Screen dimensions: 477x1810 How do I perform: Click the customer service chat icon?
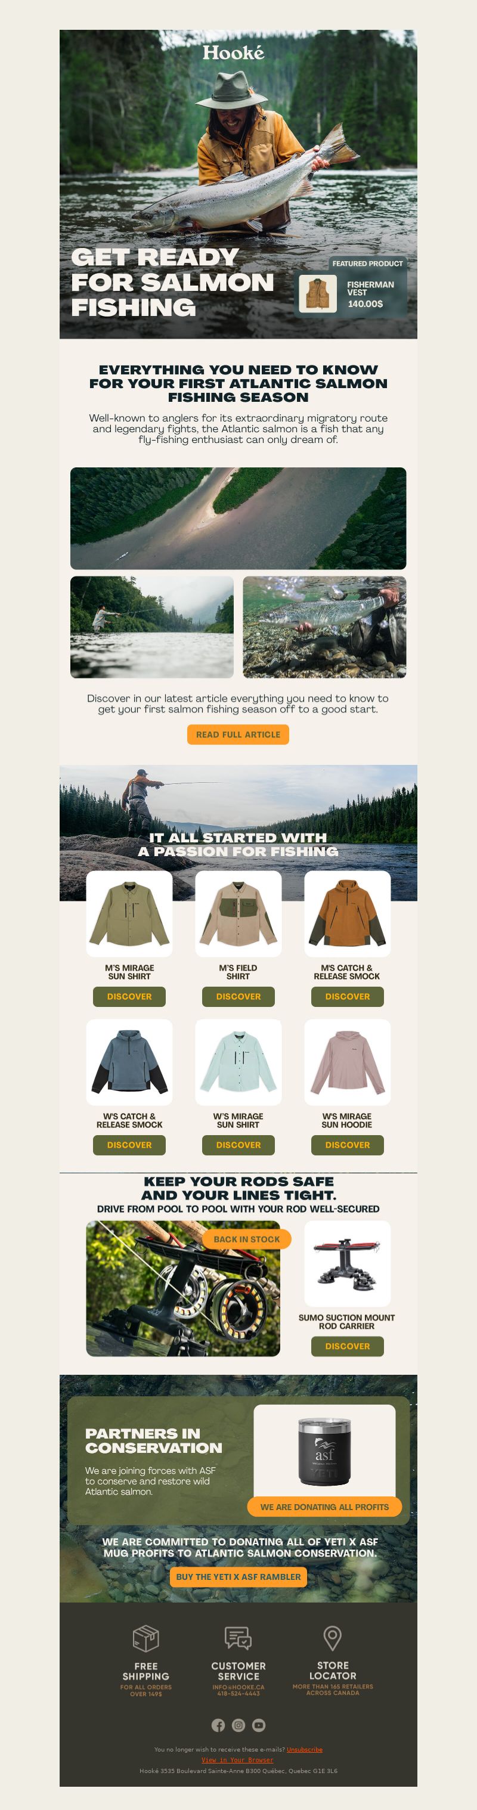pyautogui.click(x=238, y=1638)
